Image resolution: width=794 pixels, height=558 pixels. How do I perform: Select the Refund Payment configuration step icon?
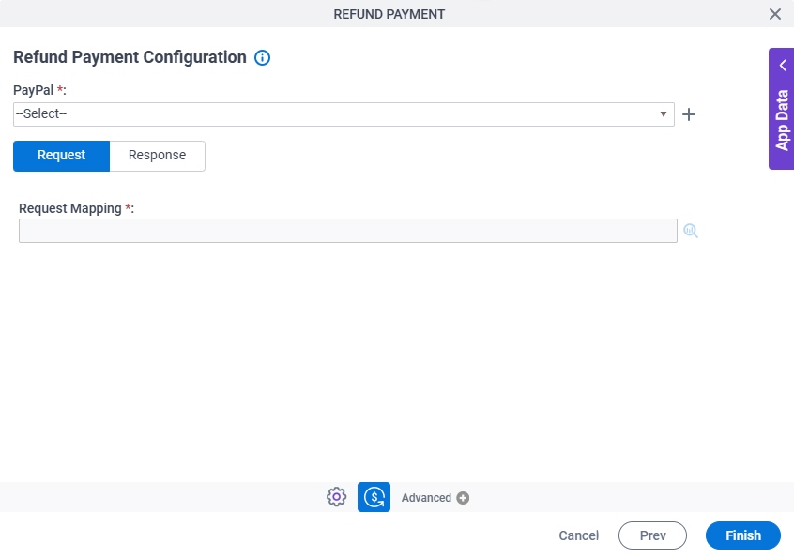[374, 497]
